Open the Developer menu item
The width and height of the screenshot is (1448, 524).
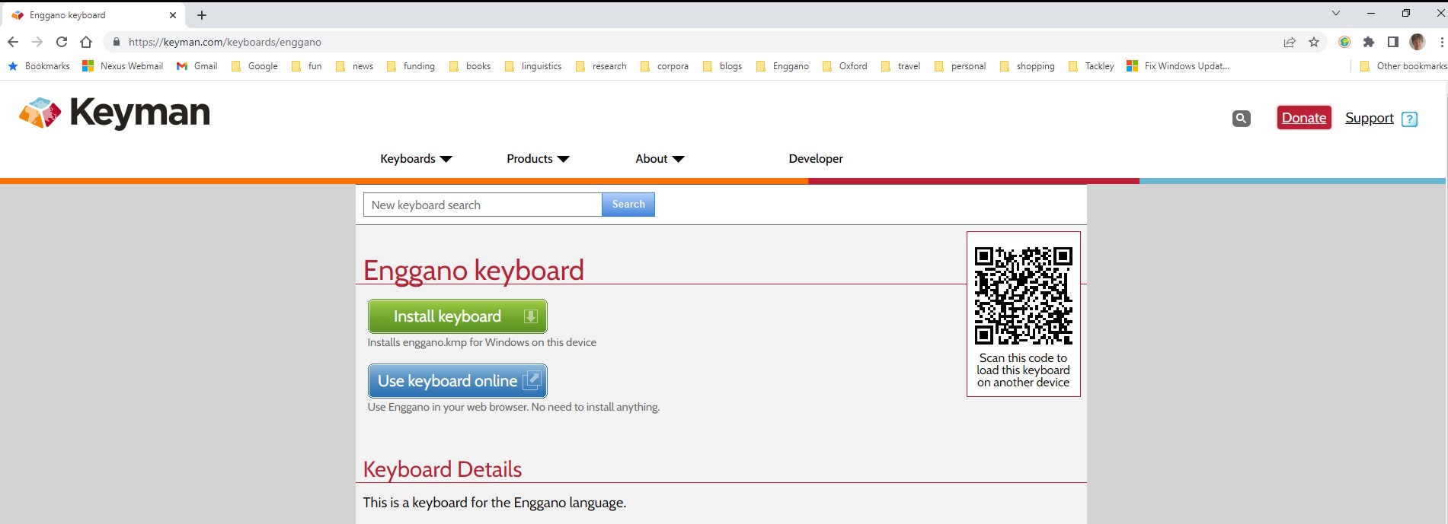pos(815,159)
